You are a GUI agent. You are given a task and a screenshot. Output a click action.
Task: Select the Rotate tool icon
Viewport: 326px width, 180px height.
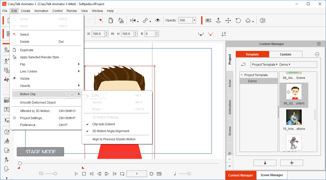coord(238,20)
